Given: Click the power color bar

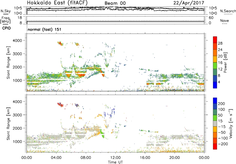Looking at the screenshot, I should pos(215,62).
